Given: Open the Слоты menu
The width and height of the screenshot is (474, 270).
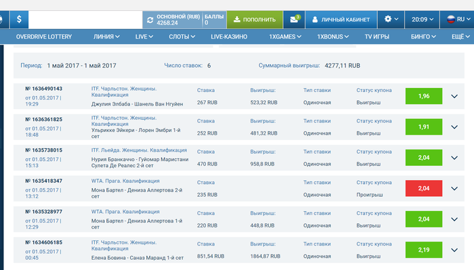Looking at the screenshot, I should [x=181, y=37].
